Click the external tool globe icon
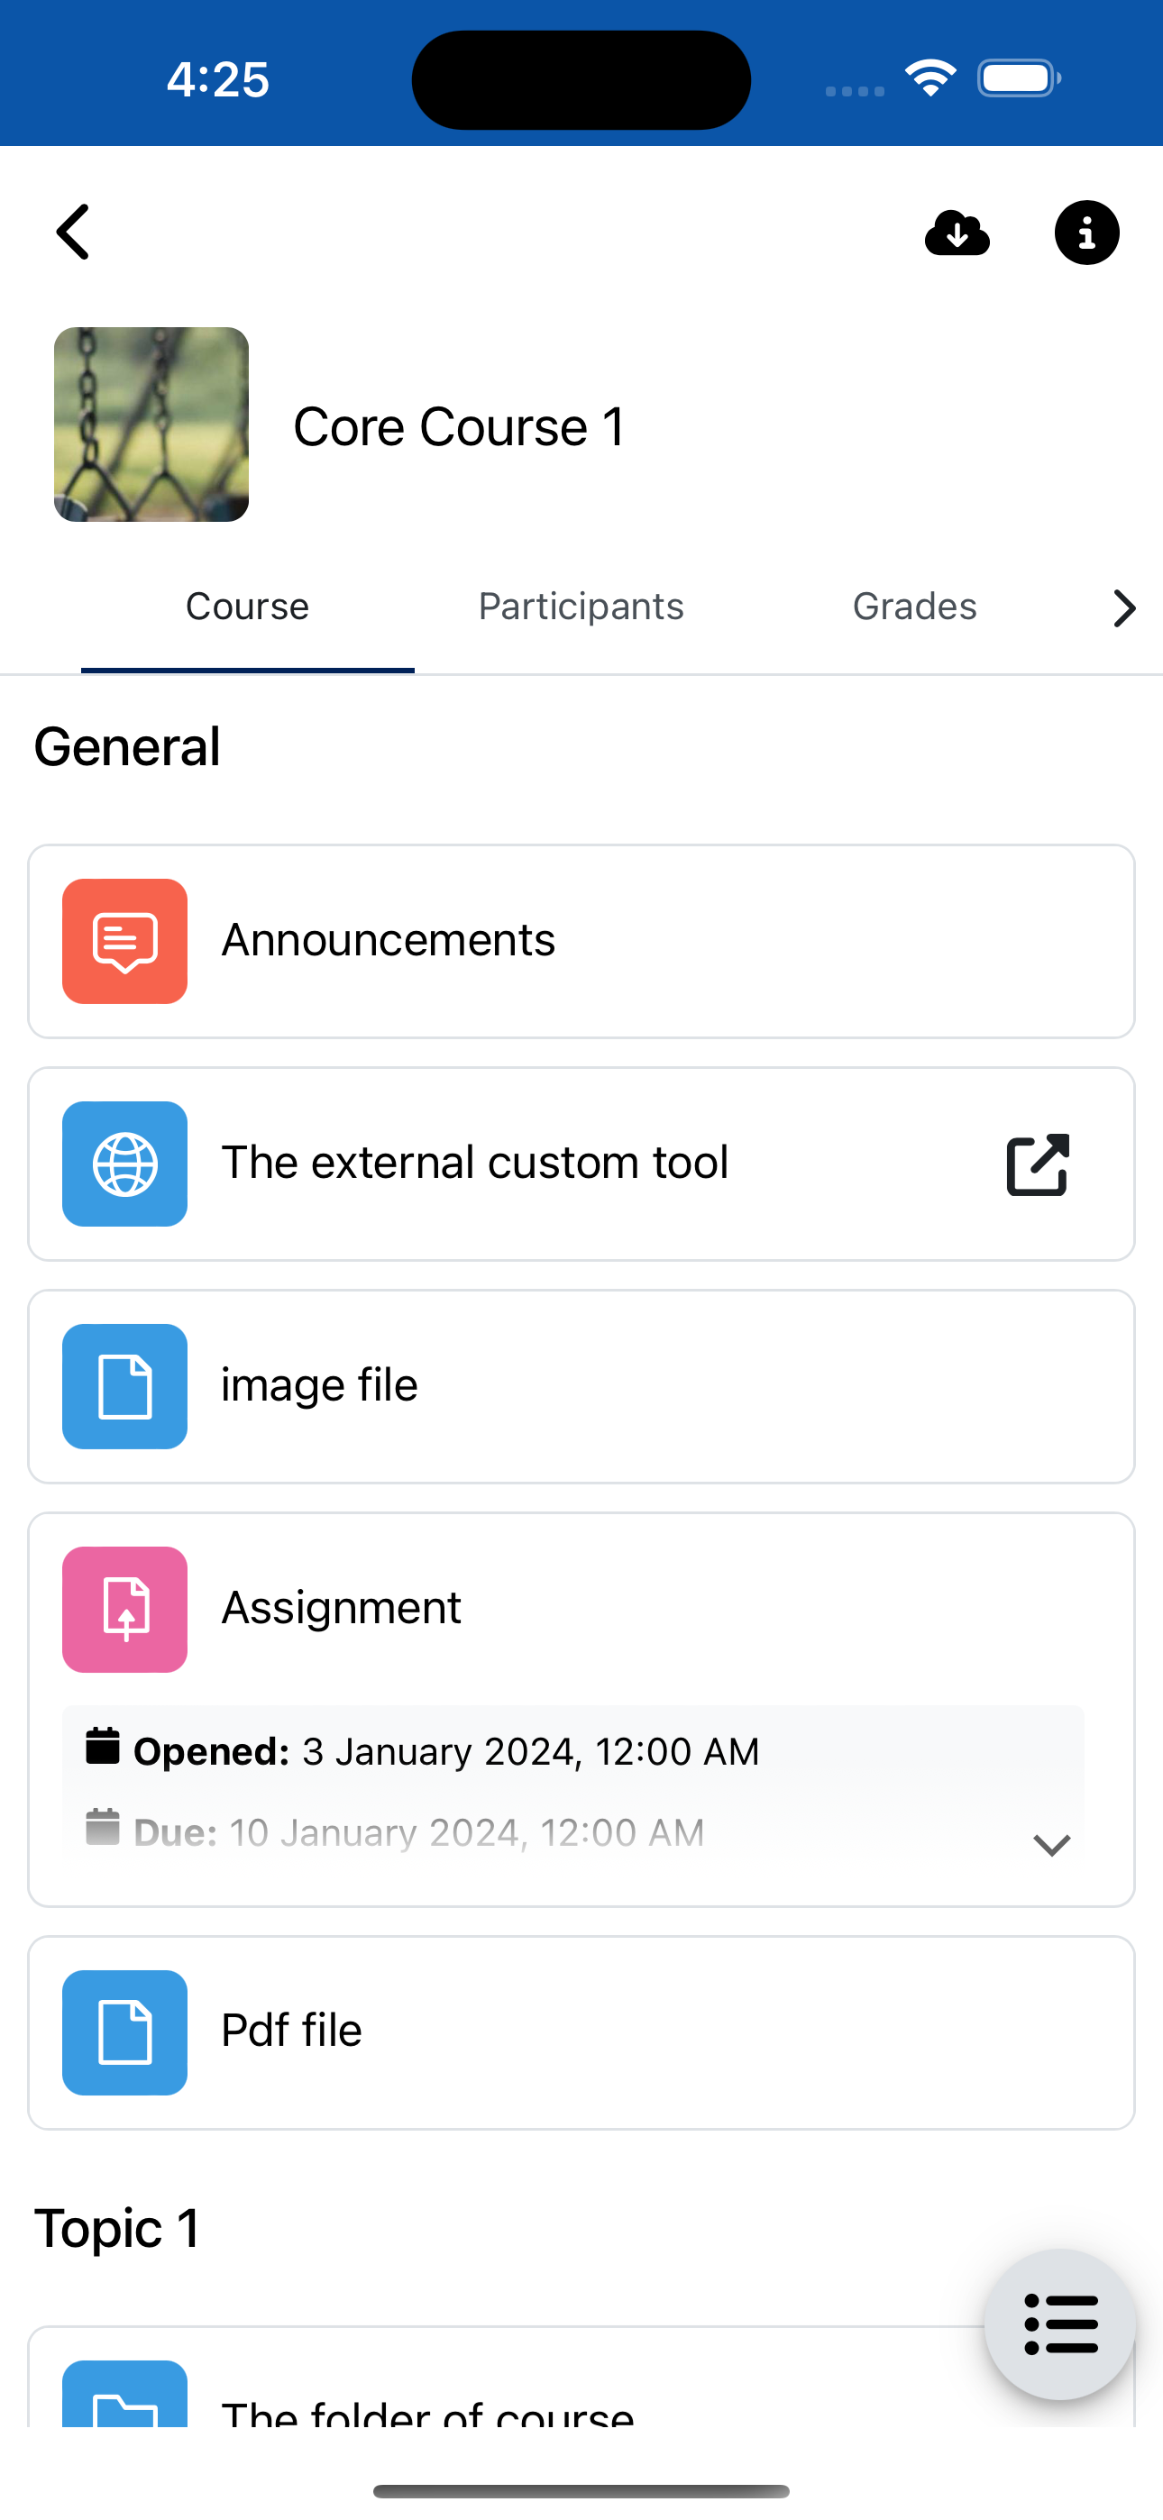 point(125,1164)
